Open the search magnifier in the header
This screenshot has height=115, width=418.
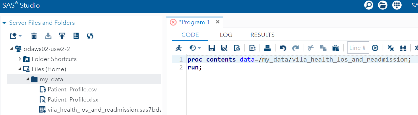(369, 5)
